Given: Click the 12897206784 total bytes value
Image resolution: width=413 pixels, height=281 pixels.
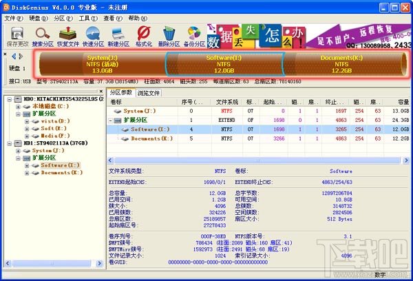Looking at the screenshot, I should click(337, 194).
